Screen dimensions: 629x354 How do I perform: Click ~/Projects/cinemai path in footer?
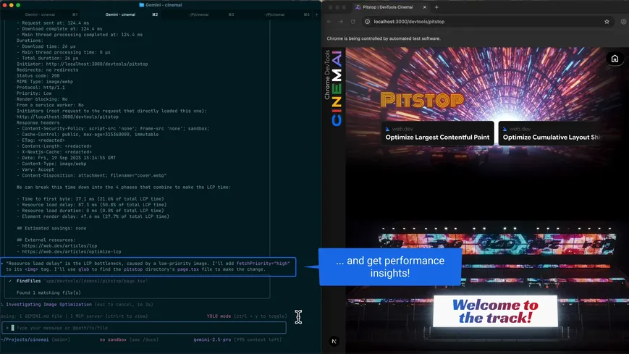pos(25,340)
